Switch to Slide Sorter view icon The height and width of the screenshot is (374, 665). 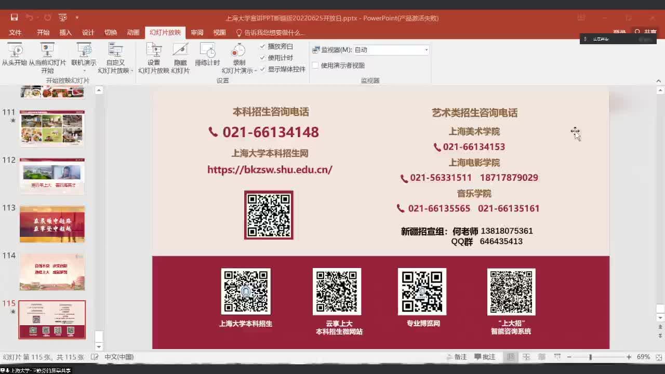point(526,357)
